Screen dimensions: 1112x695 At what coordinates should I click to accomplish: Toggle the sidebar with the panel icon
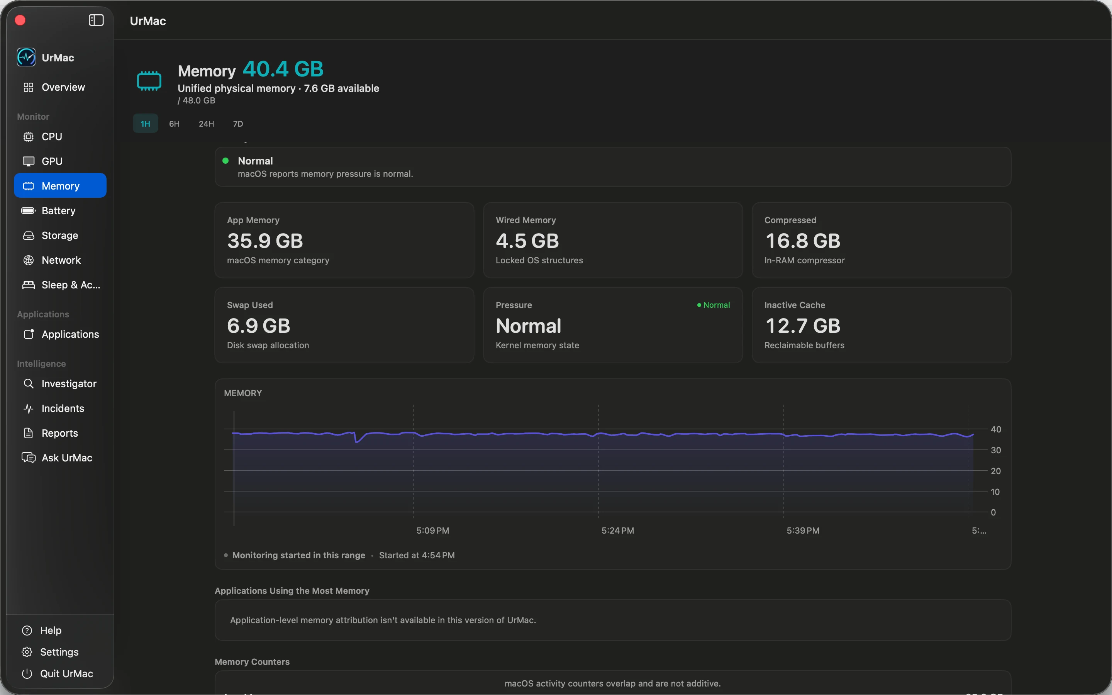point(96,20)
